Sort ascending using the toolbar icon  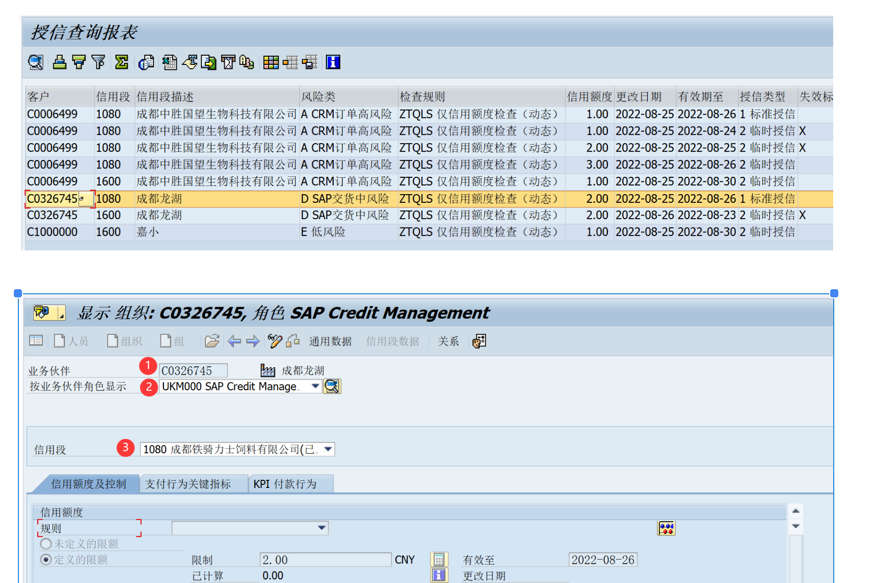coord(60,62)
